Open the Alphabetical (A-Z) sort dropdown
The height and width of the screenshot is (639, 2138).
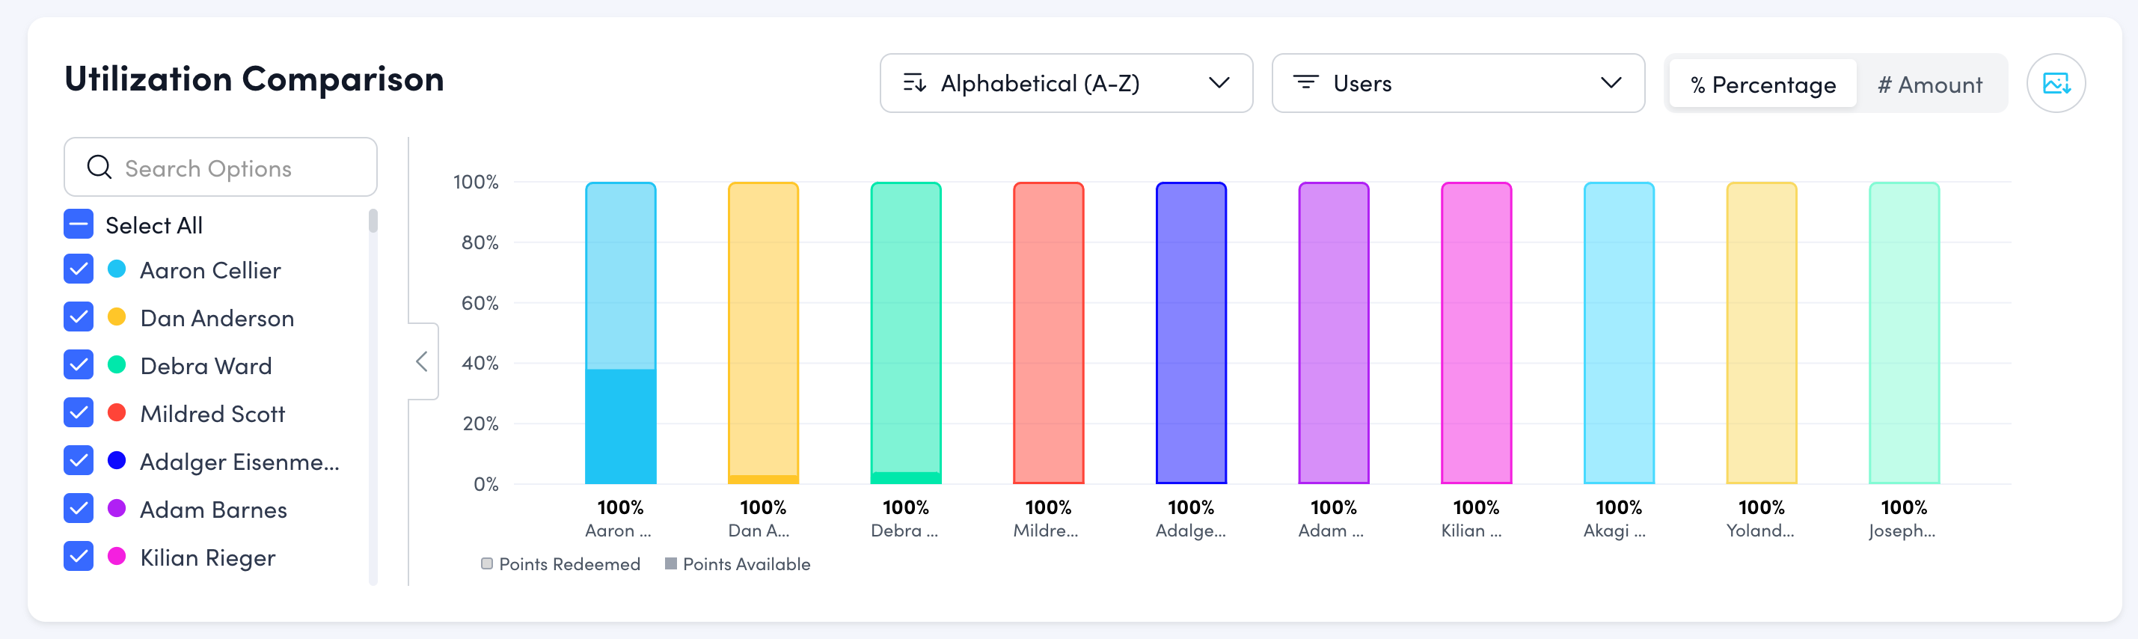1066,83
